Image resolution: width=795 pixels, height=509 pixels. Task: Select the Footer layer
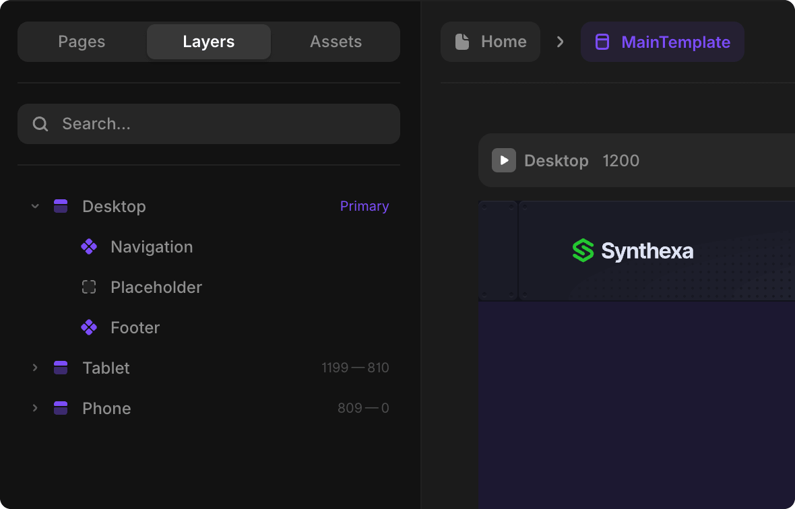click(135, 328)
